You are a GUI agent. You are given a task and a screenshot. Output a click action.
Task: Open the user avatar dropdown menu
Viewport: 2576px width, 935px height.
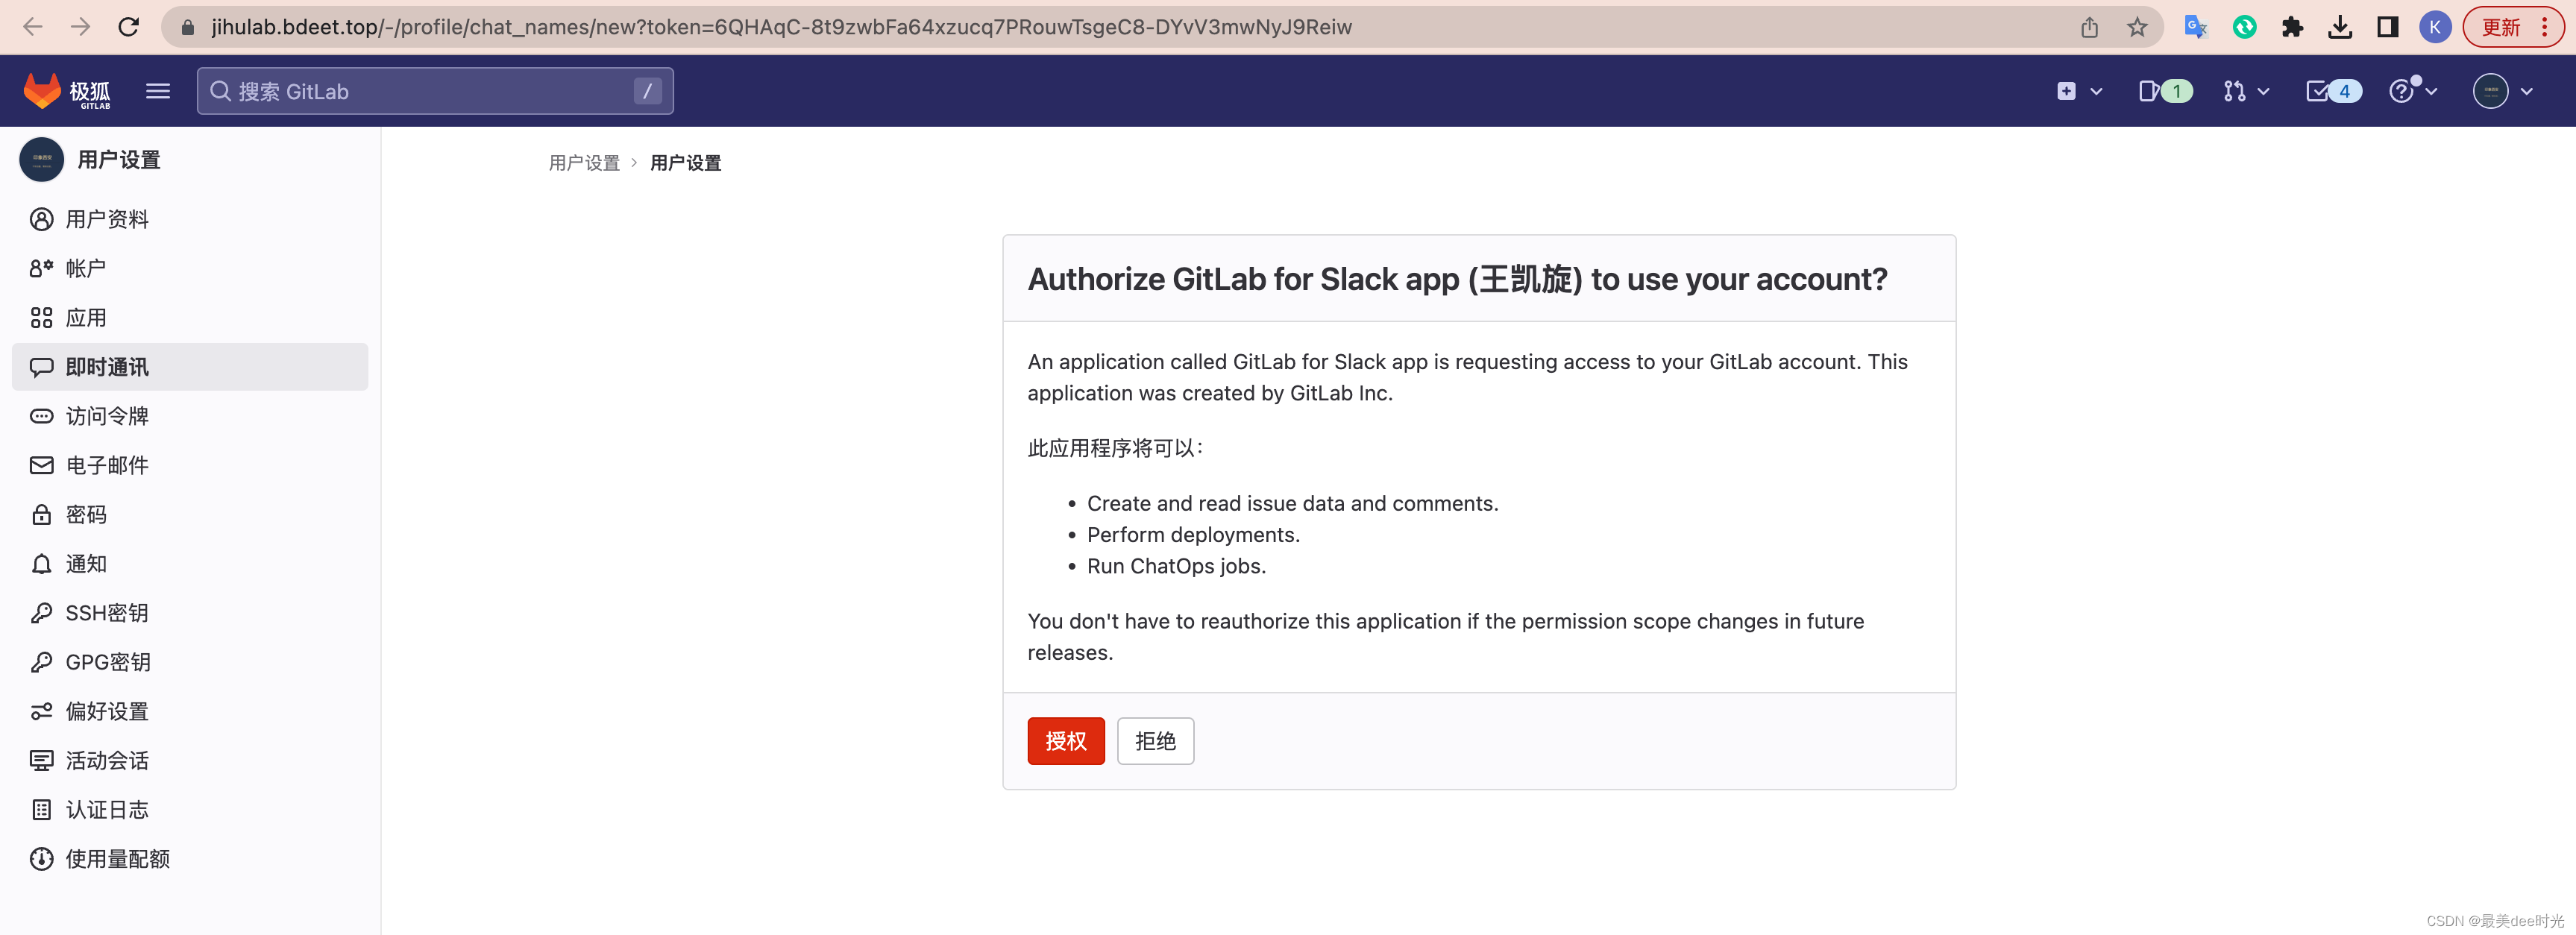(2502, 91)
